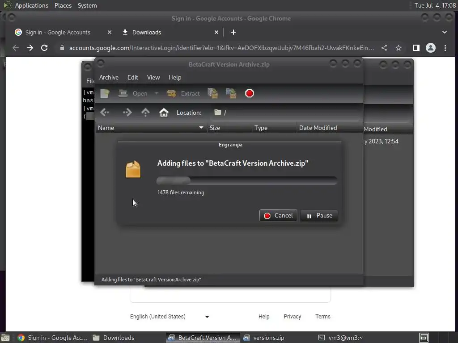Cancel adding files to the archive
458x343 pixels.
coord(278,216)
